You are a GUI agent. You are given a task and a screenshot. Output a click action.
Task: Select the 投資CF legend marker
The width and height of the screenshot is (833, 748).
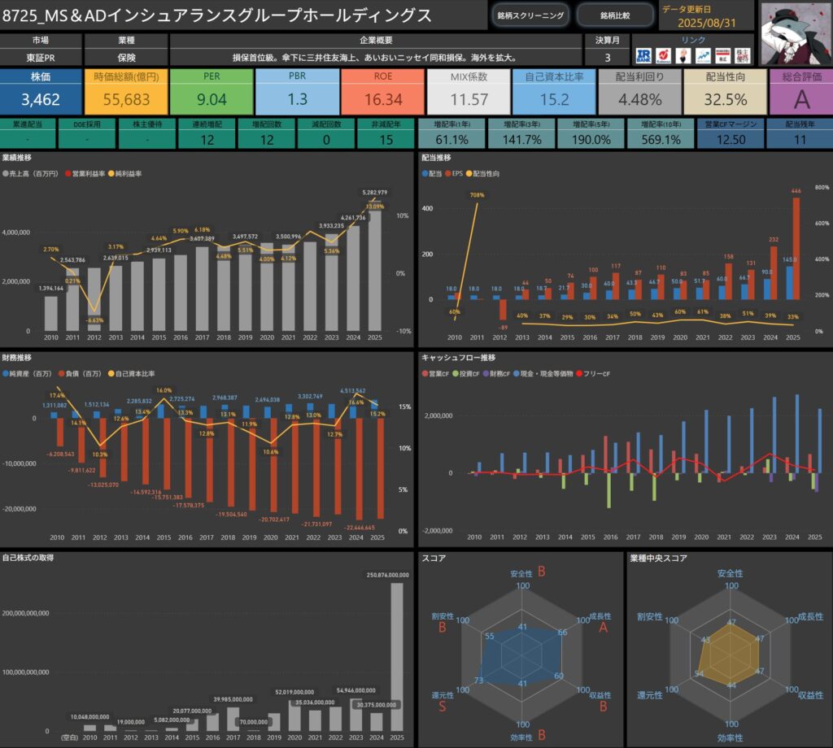(456, 374)
